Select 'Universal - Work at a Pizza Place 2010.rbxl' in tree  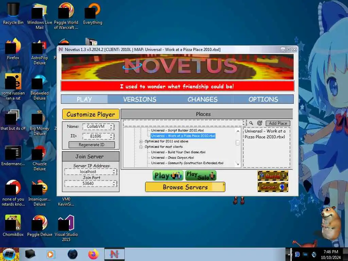(x=183, y=136)
